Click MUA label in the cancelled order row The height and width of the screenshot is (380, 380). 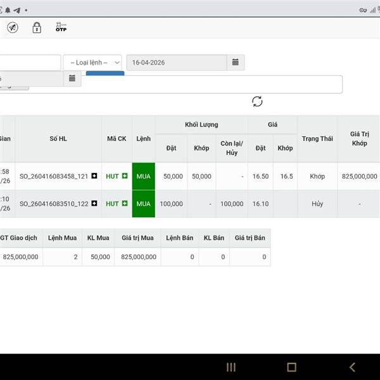143,204
